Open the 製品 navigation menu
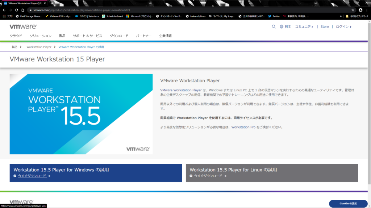The image size is (371, 208). pyautogui.click(x=62, y=36)
